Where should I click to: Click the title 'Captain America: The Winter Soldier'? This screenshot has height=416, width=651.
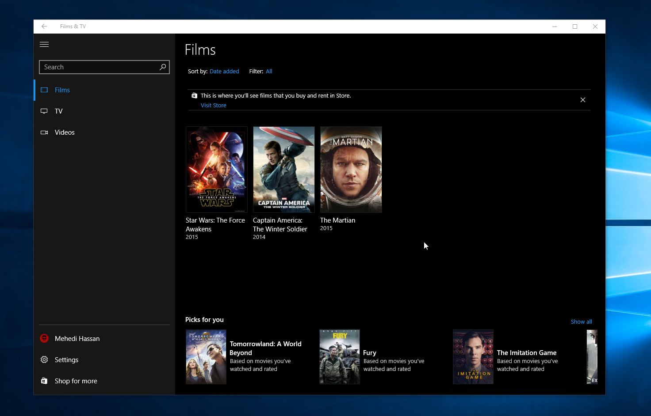pos(280,224)
